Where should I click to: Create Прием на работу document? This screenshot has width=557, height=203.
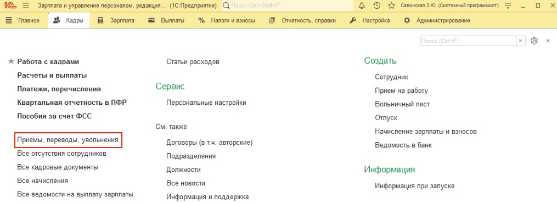[401, 91]
